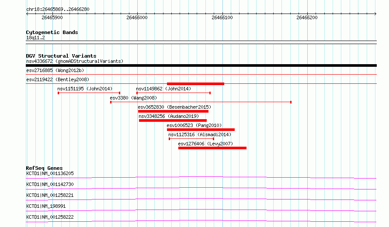This screenshot has width=389, height=227.
Task: Click the red nsv3348256 variant bar
Action: [173, 120]
